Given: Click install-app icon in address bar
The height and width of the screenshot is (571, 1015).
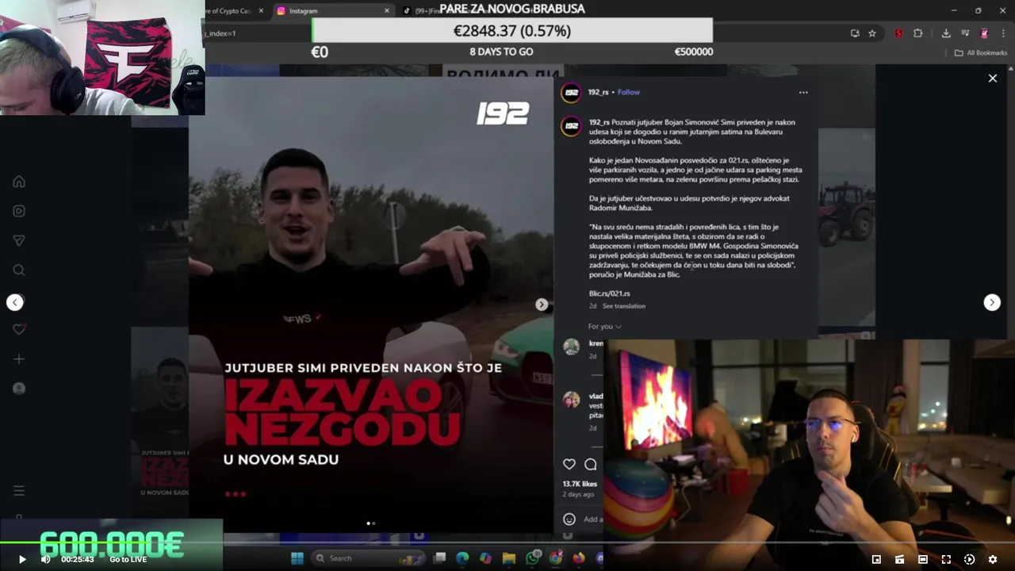Looking at the screenshot, I should [855, 33].
